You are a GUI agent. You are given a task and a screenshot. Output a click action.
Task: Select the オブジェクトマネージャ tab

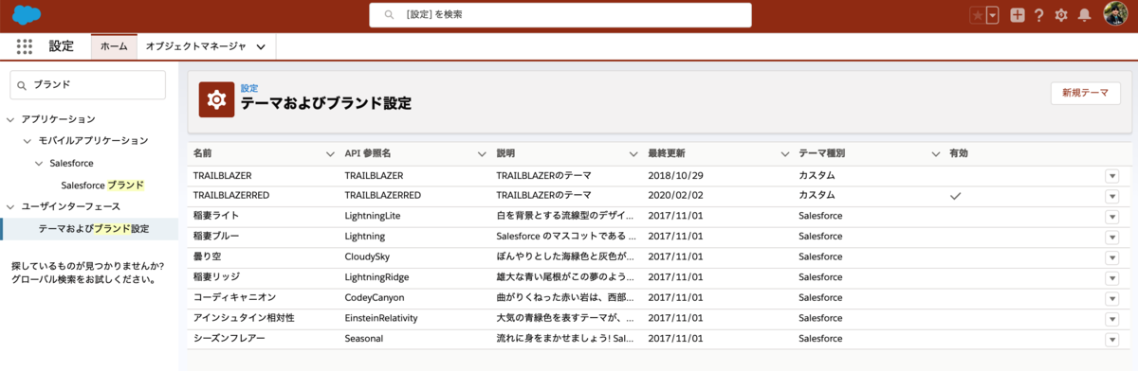pyautogui.click(x=195, y=46)
